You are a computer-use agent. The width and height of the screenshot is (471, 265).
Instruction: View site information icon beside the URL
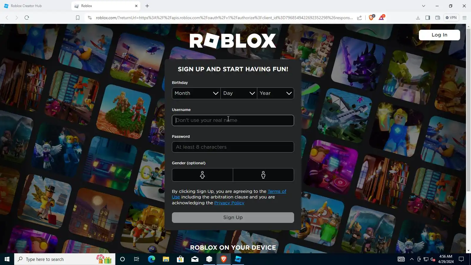click(90, 18)
